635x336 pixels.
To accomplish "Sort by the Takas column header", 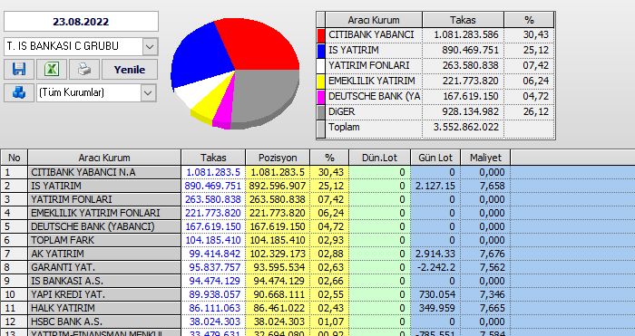I will pos(213,158).
